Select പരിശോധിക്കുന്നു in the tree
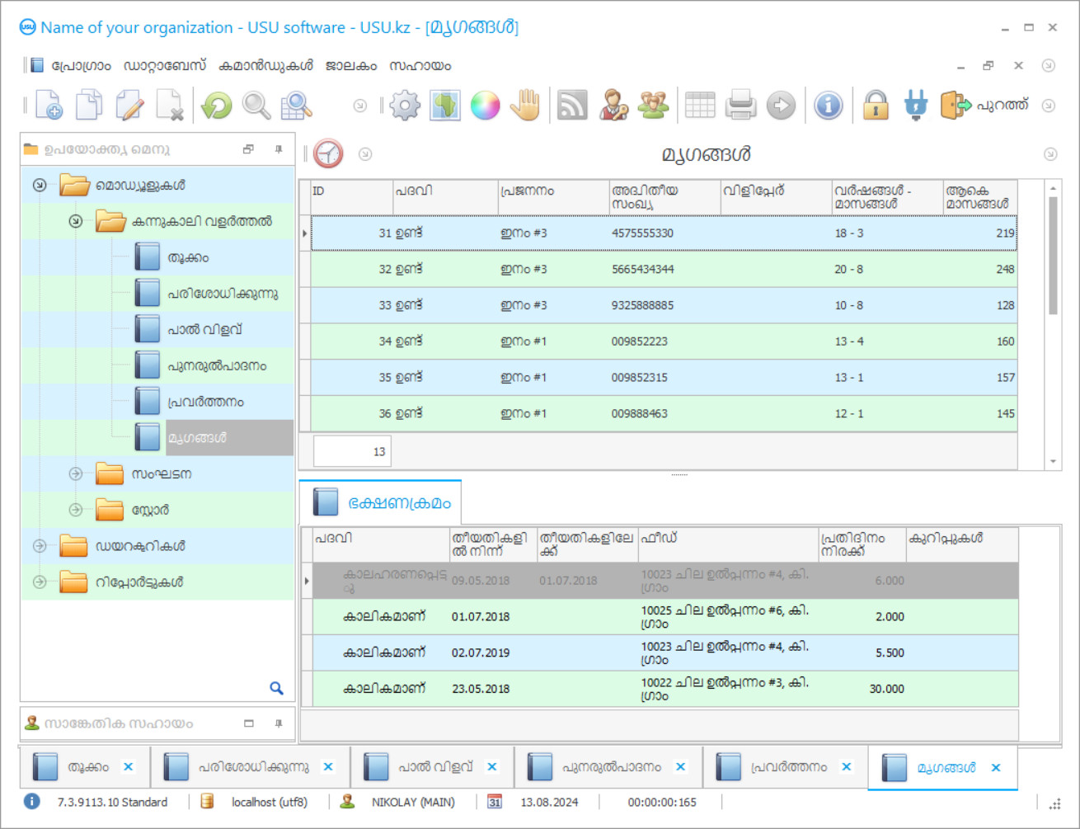Viewport: 1080px width, 829px height. [x=223, y=294]
